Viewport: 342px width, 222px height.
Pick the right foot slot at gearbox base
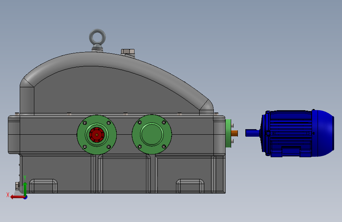[x=190, y=186]
